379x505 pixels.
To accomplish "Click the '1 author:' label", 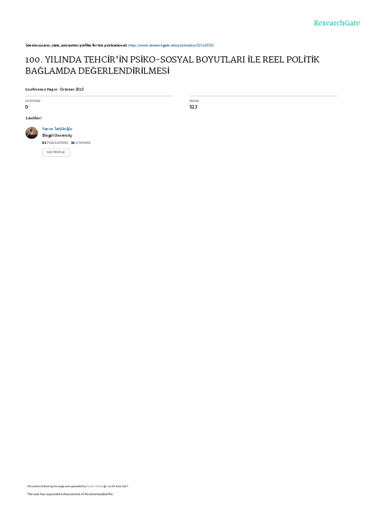I will (34, 118).
